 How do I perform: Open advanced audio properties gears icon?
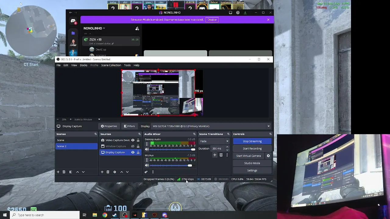point(146,172)
